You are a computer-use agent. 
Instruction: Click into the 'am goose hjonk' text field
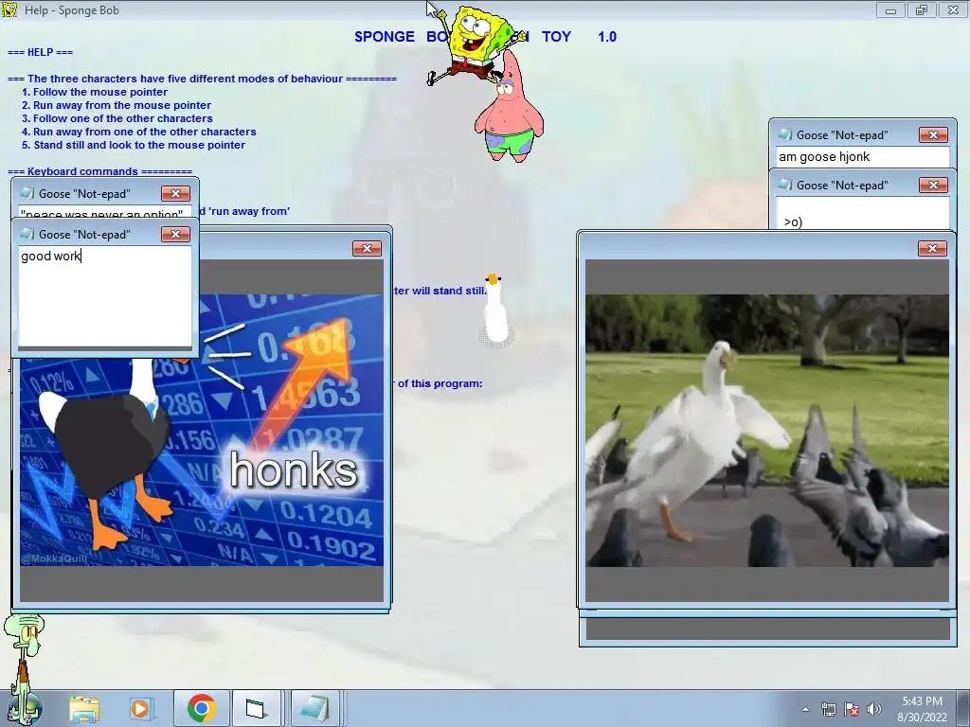tap(862, 157)
